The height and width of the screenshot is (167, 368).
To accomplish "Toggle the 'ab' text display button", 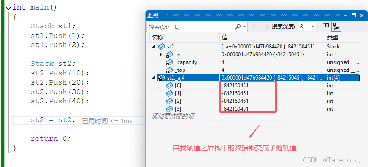I will point(336,27).
